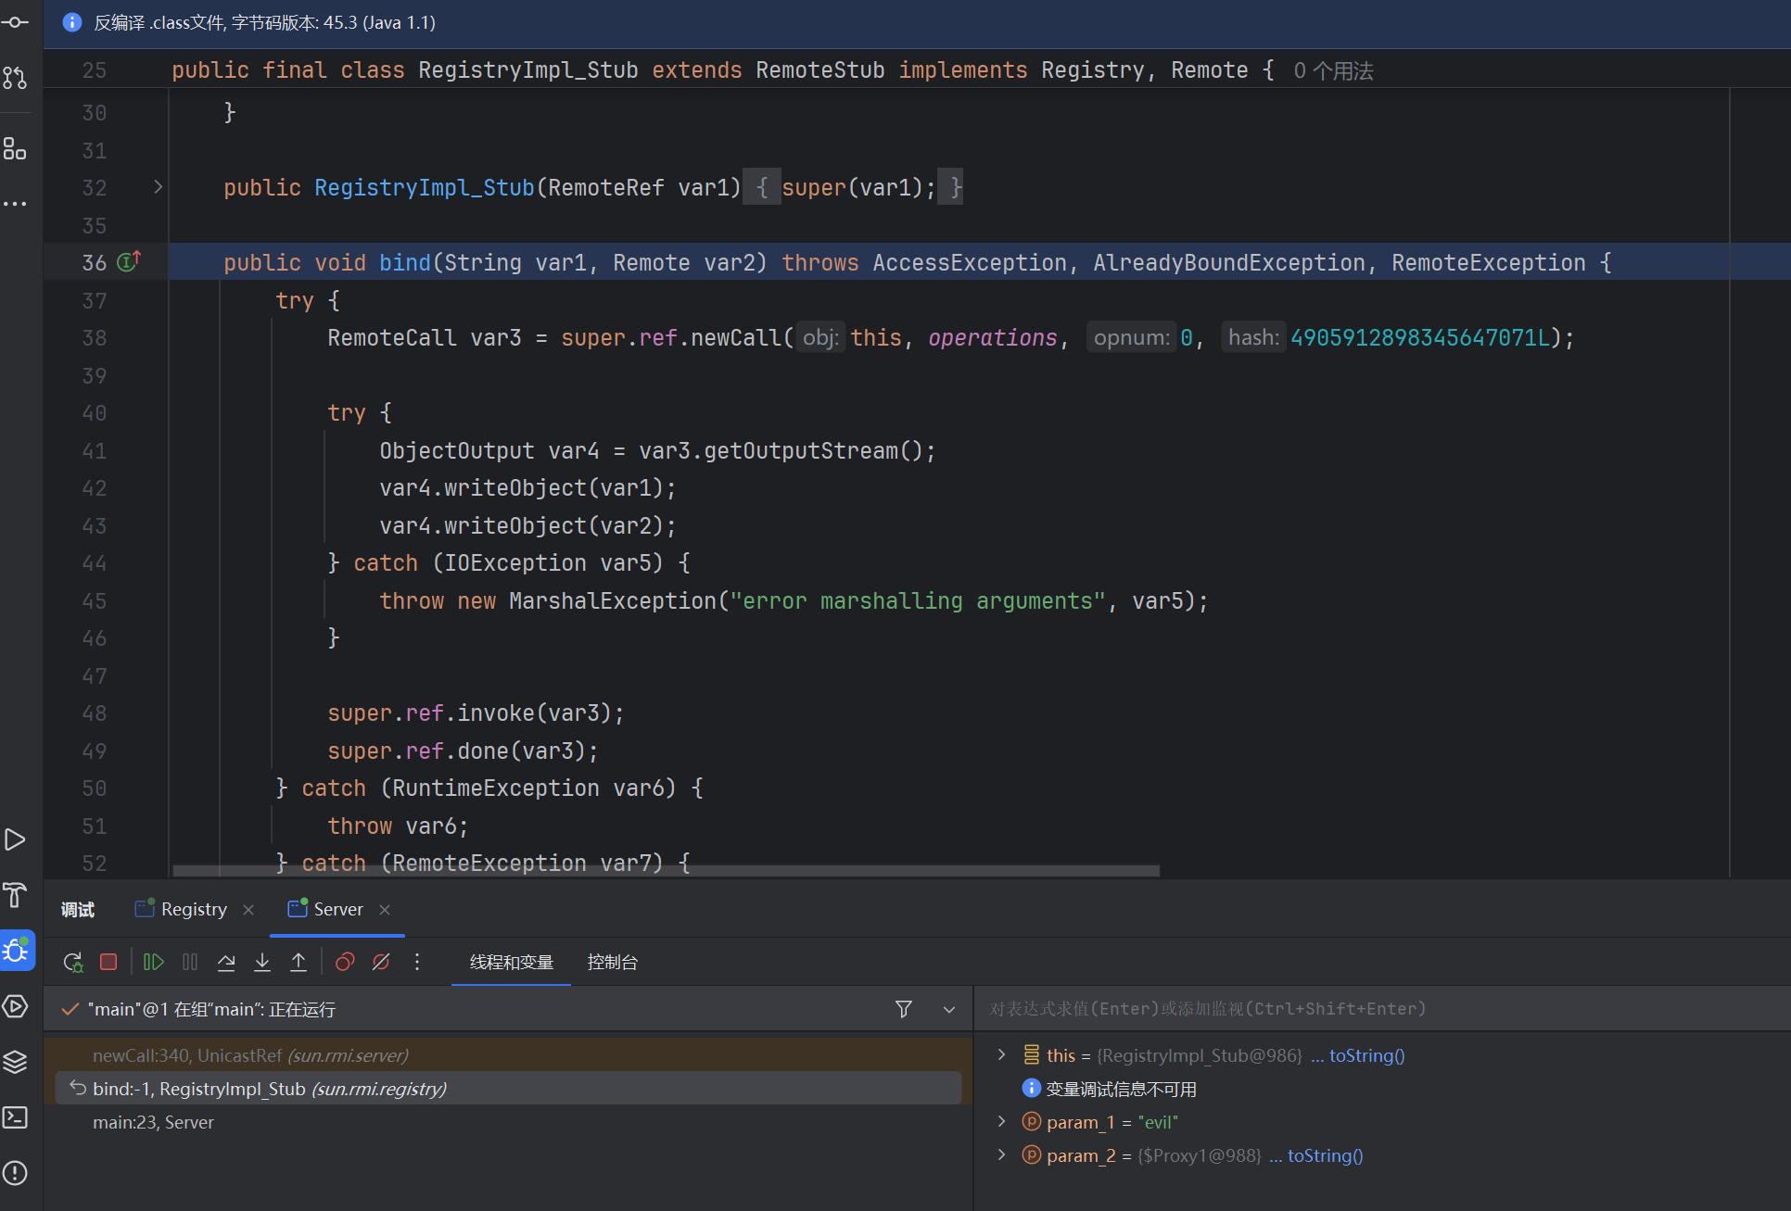1791x1211 pixels.
Task: Select main:23, Server stack frame
Action: point(153,1122)
